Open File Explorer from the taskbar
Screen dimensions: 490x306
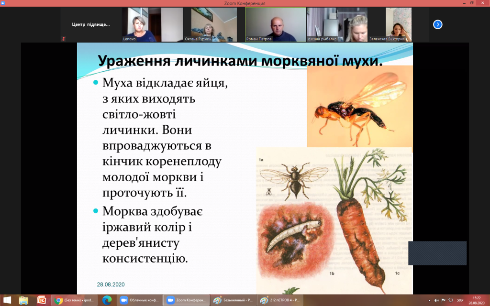tap(24, 300)
